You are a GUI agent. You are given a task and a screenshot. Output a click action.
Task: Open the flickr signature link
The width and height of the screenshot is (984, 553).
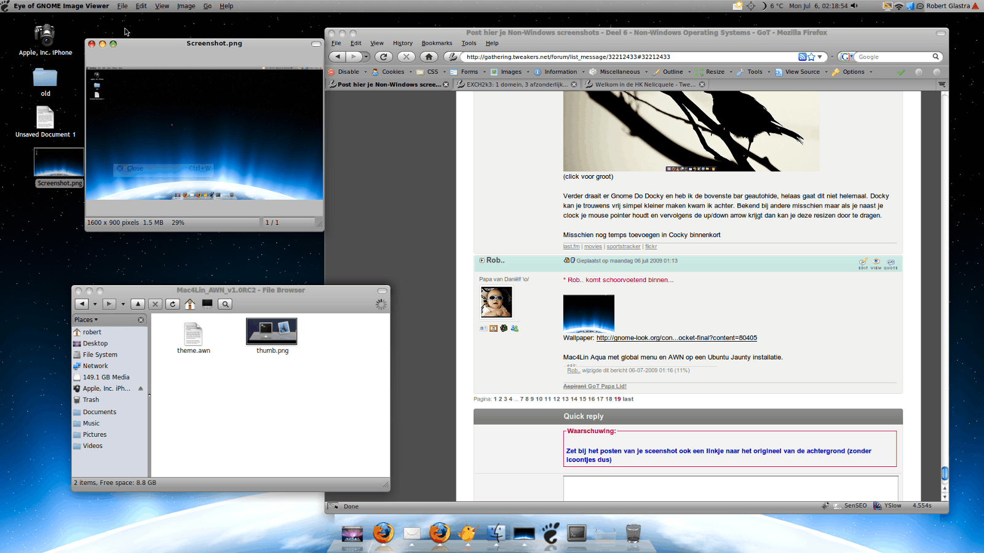coord(651,247)
